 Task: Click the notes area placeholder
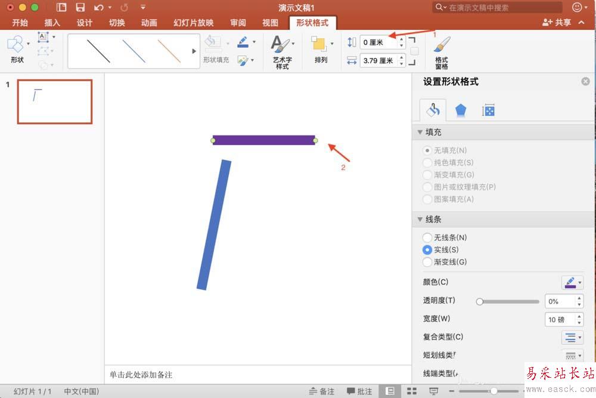click(141, 375)
